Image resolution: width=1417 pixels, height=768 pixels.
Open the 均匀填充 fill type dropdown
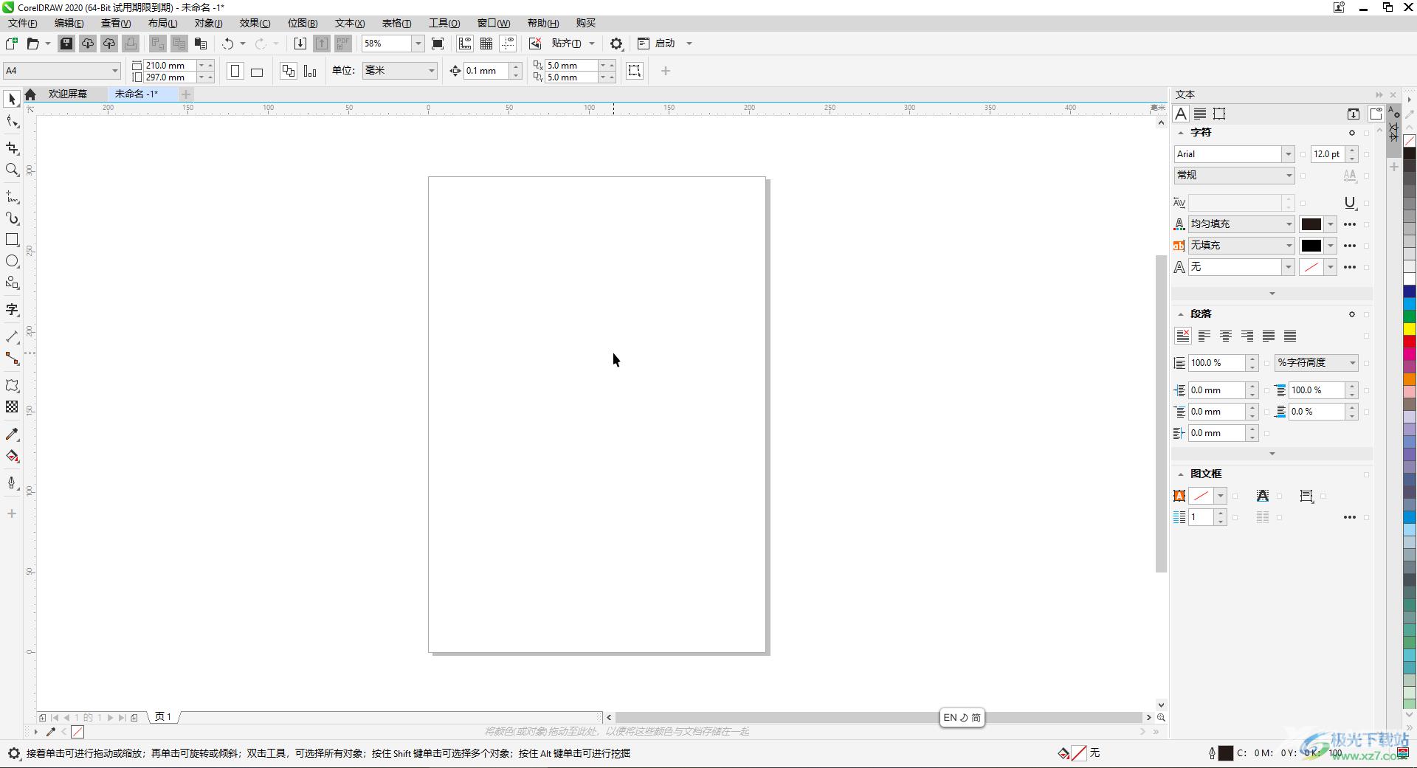pos(1289,224)
